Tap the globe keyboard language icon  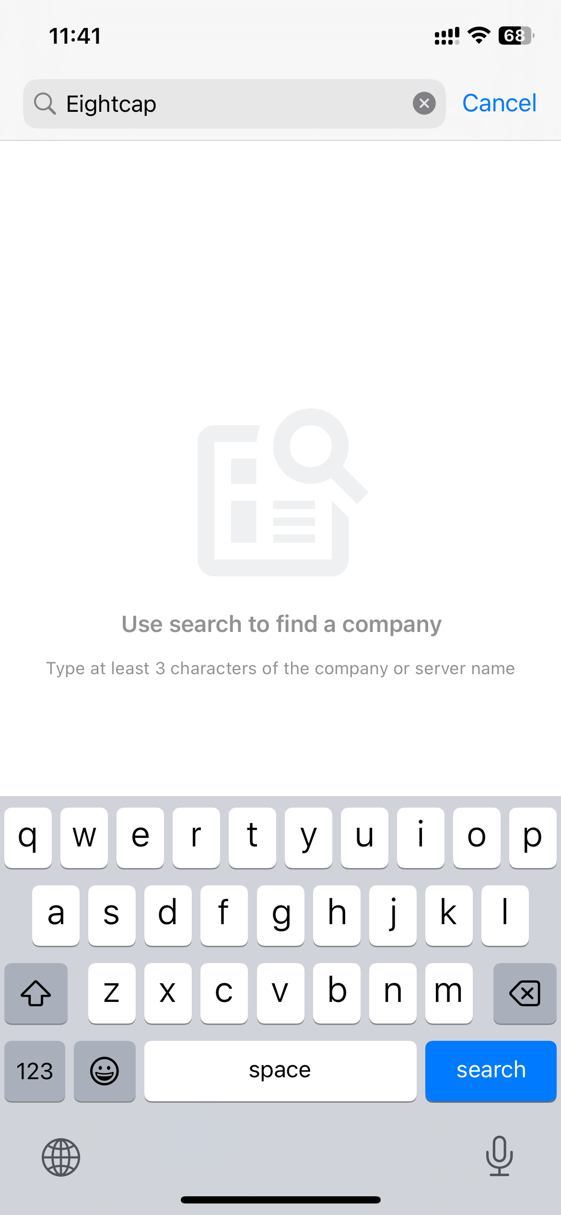click(x=61, y=1157)
